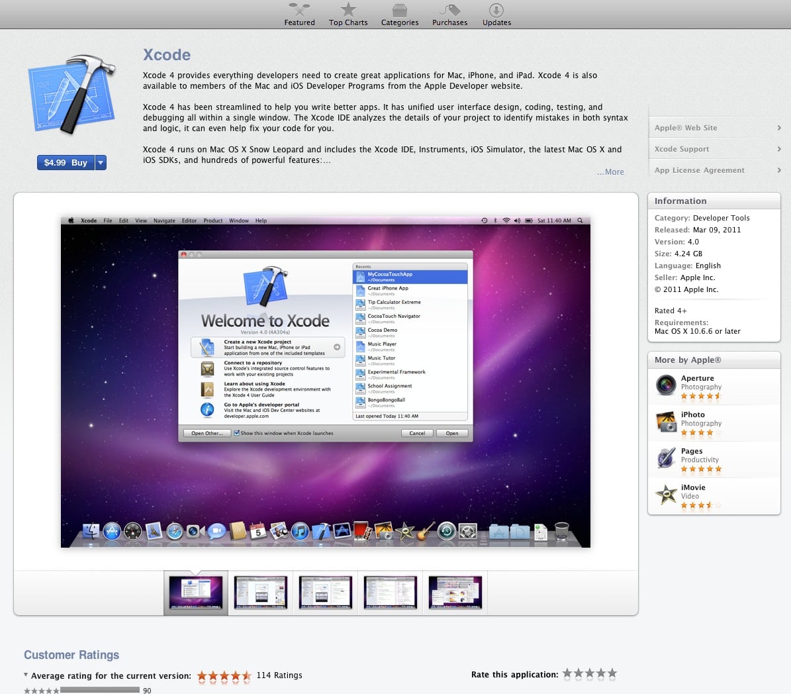Click the System Preferences gear in the dock

coord(467,532)
